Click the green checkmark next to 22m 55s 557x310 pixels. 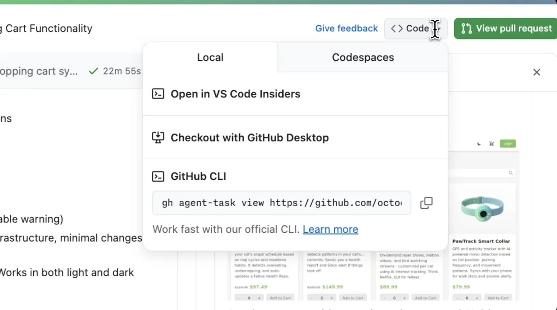94,71
